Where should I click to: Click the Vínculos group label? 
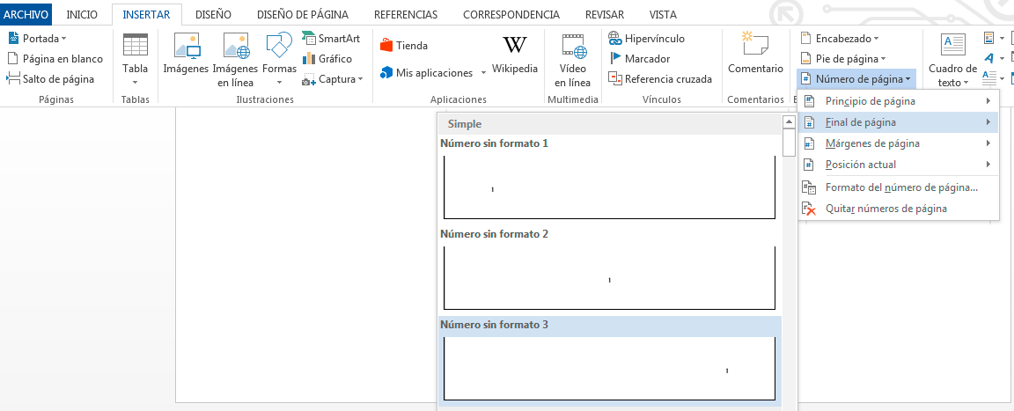(x=661, y=99)
